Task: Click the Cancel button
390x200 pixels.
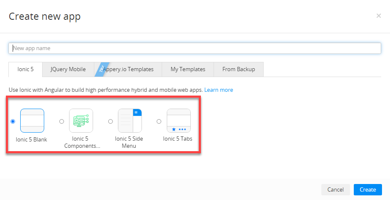Action: pyautogui.click(x=336, y=189)
